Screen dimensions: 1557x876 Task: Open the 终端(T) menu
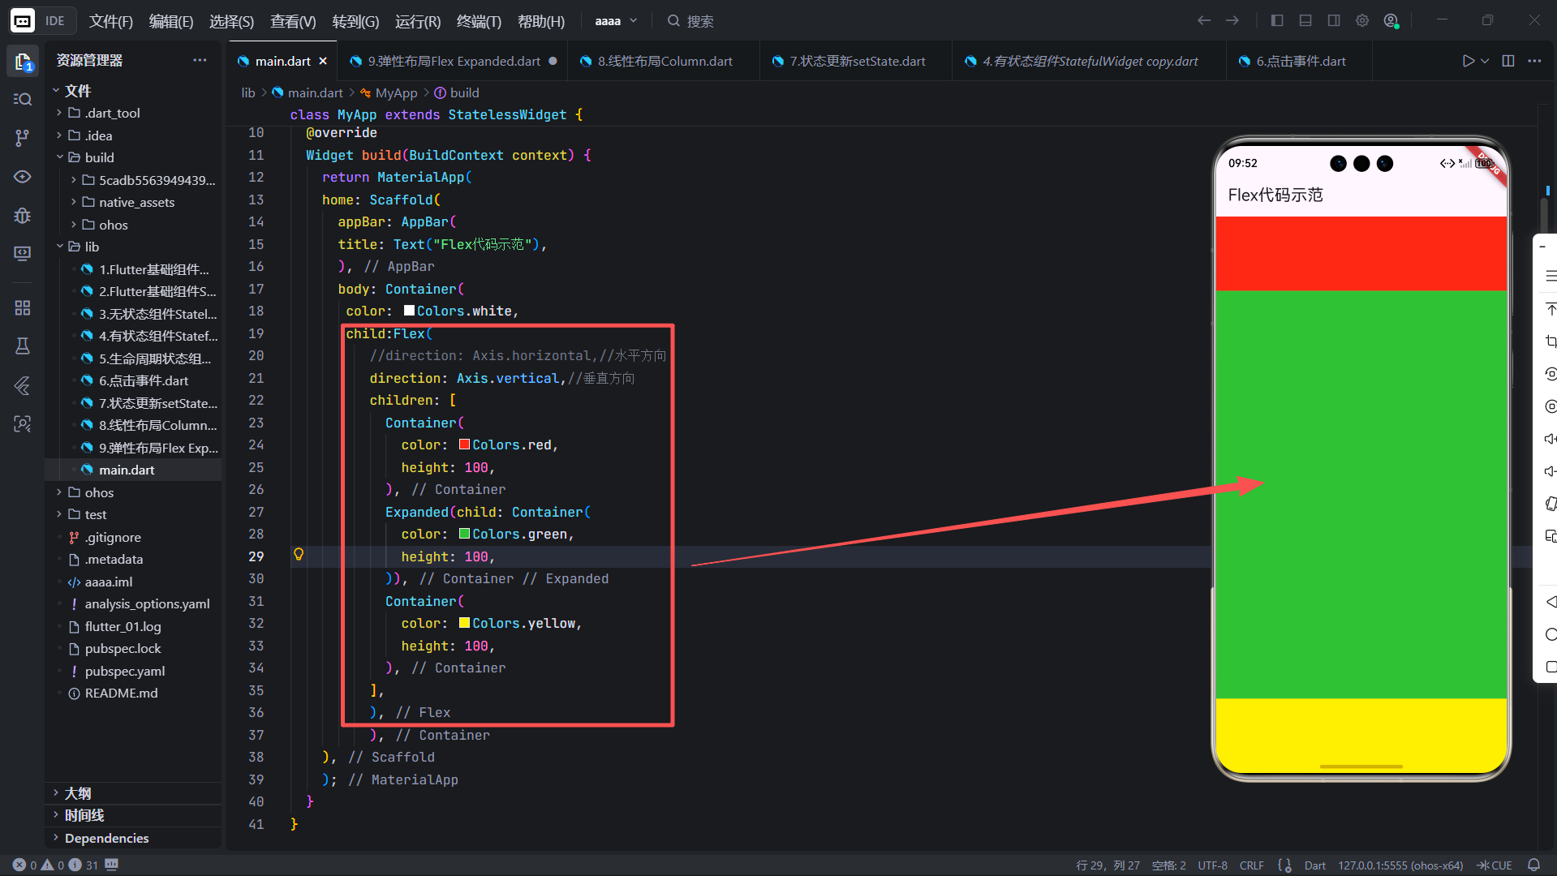[x=479, y=21]
